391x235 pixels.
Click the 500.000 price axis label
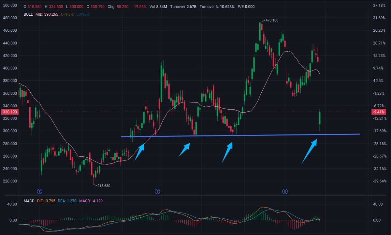click(x=10, y=6)
